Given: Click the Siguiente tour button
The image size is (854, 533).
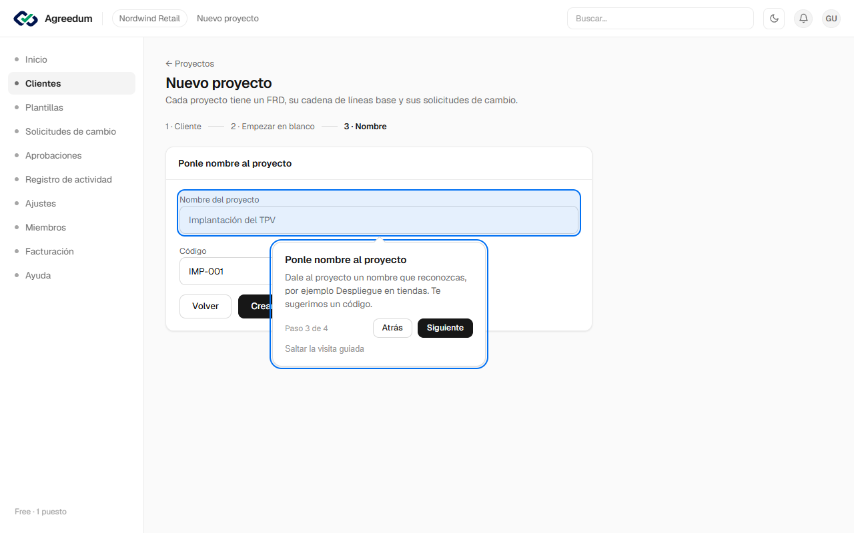Looking at the screenshot, I should click(x=445, y=328).
